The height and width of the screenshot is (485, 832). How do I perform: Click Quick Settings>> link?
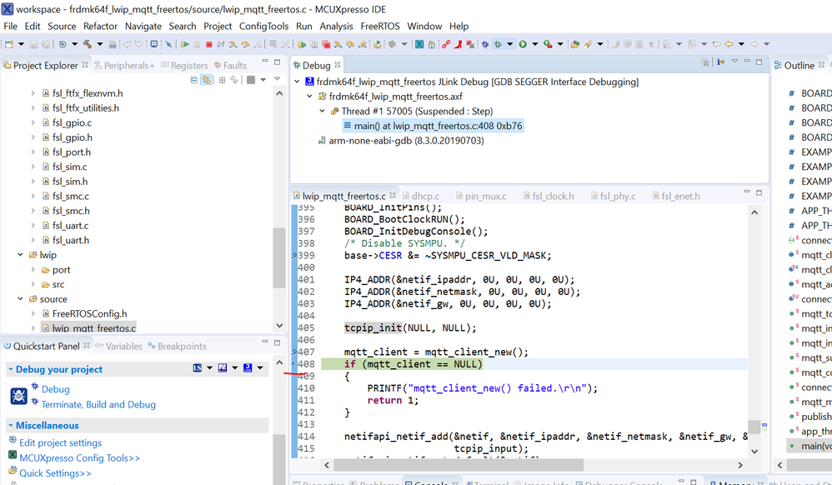(x=55, y=472)
